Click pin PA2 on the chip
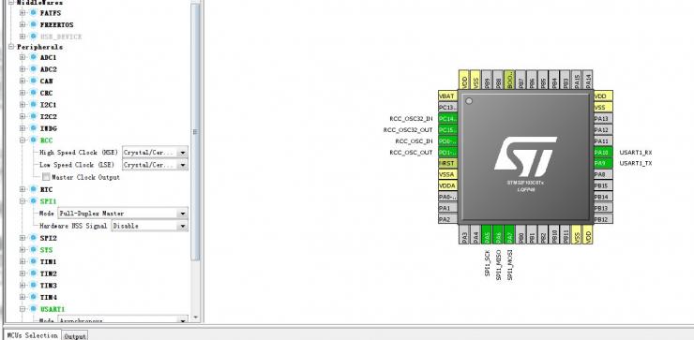This screenshot has width=694, height=340. coord(447,219)
